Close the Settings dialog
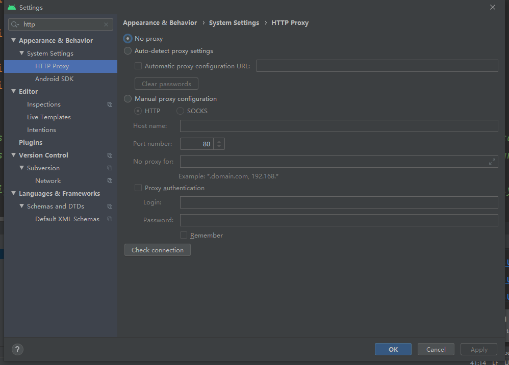The image size is (509, 365). (493, 7)
